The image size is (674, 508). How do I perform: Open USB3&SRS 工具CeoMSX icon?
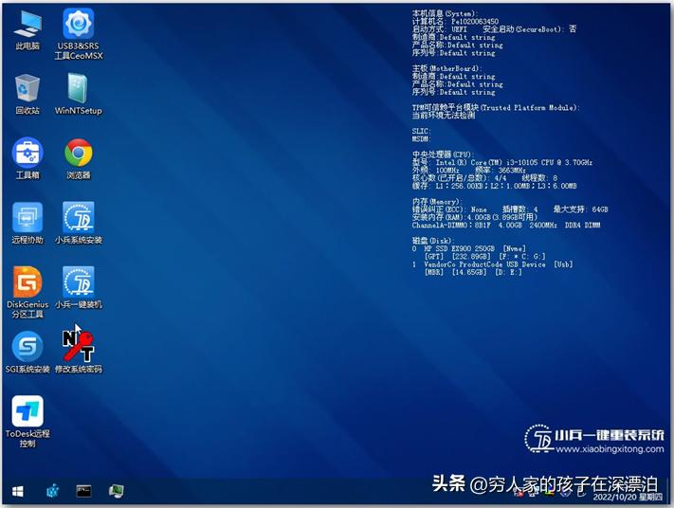click(79, 34)
